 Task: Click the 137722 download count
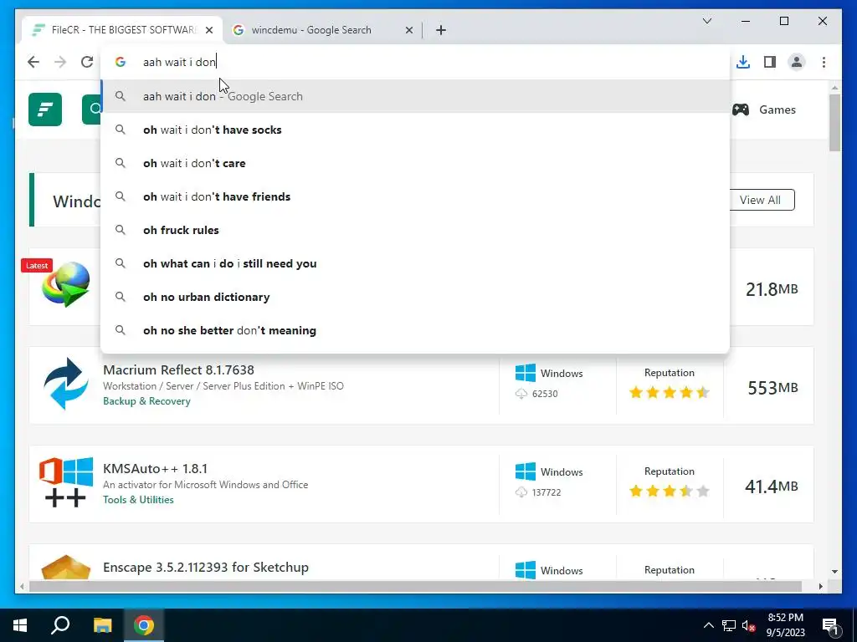click(x=546, y=492)
